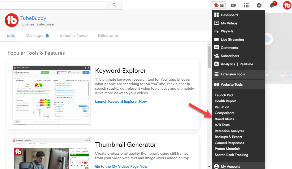Open Brand Alerts under Website Tools
Screen dimensions: 292x169
224,119
